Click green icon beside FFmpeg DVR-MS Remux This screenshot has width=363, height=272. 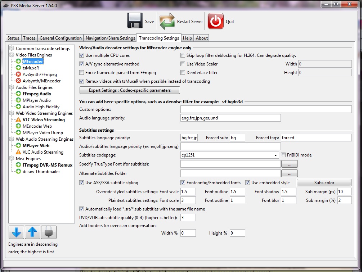pyautogui.click(x=18, y=165)
